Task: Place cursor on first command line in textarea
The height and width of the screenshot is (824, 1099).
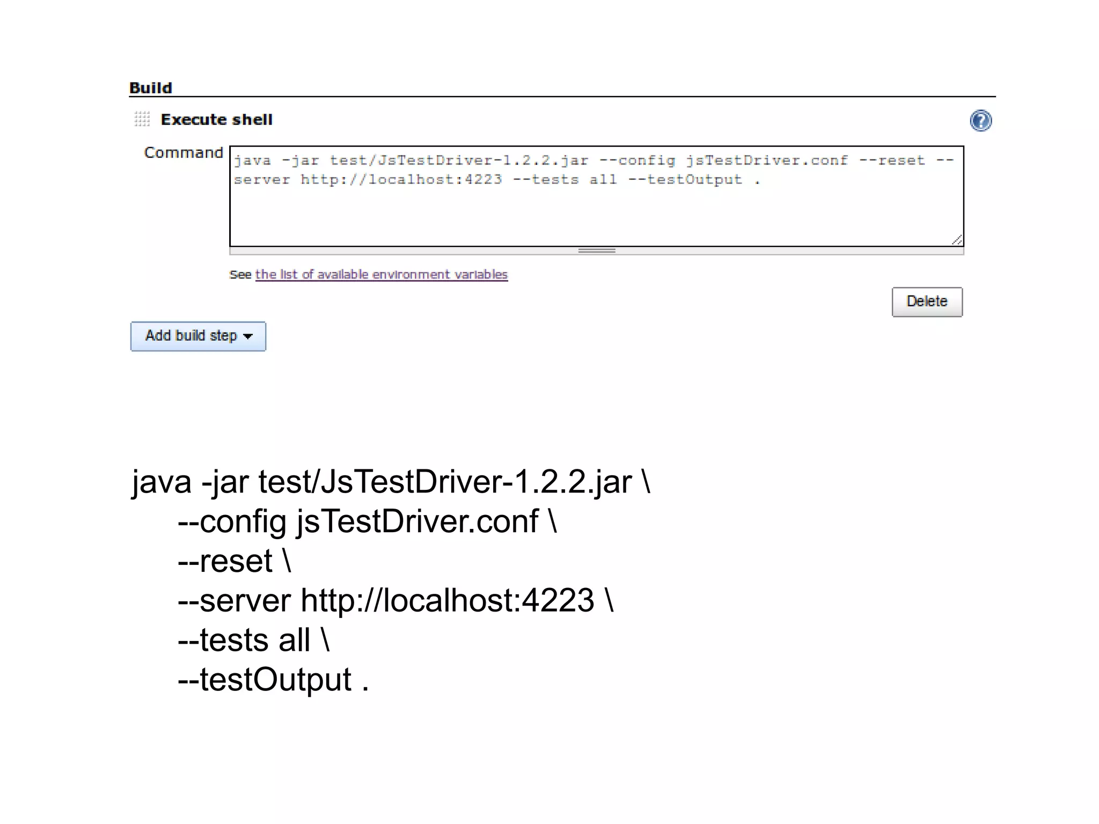Action: point(537,160)
